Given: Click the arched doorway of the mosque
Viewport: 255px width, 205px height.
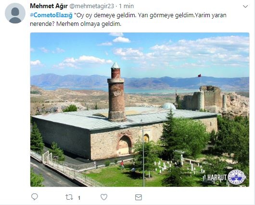Looking at the screenshot, I should pyautogui.click(x=125, y=145).
